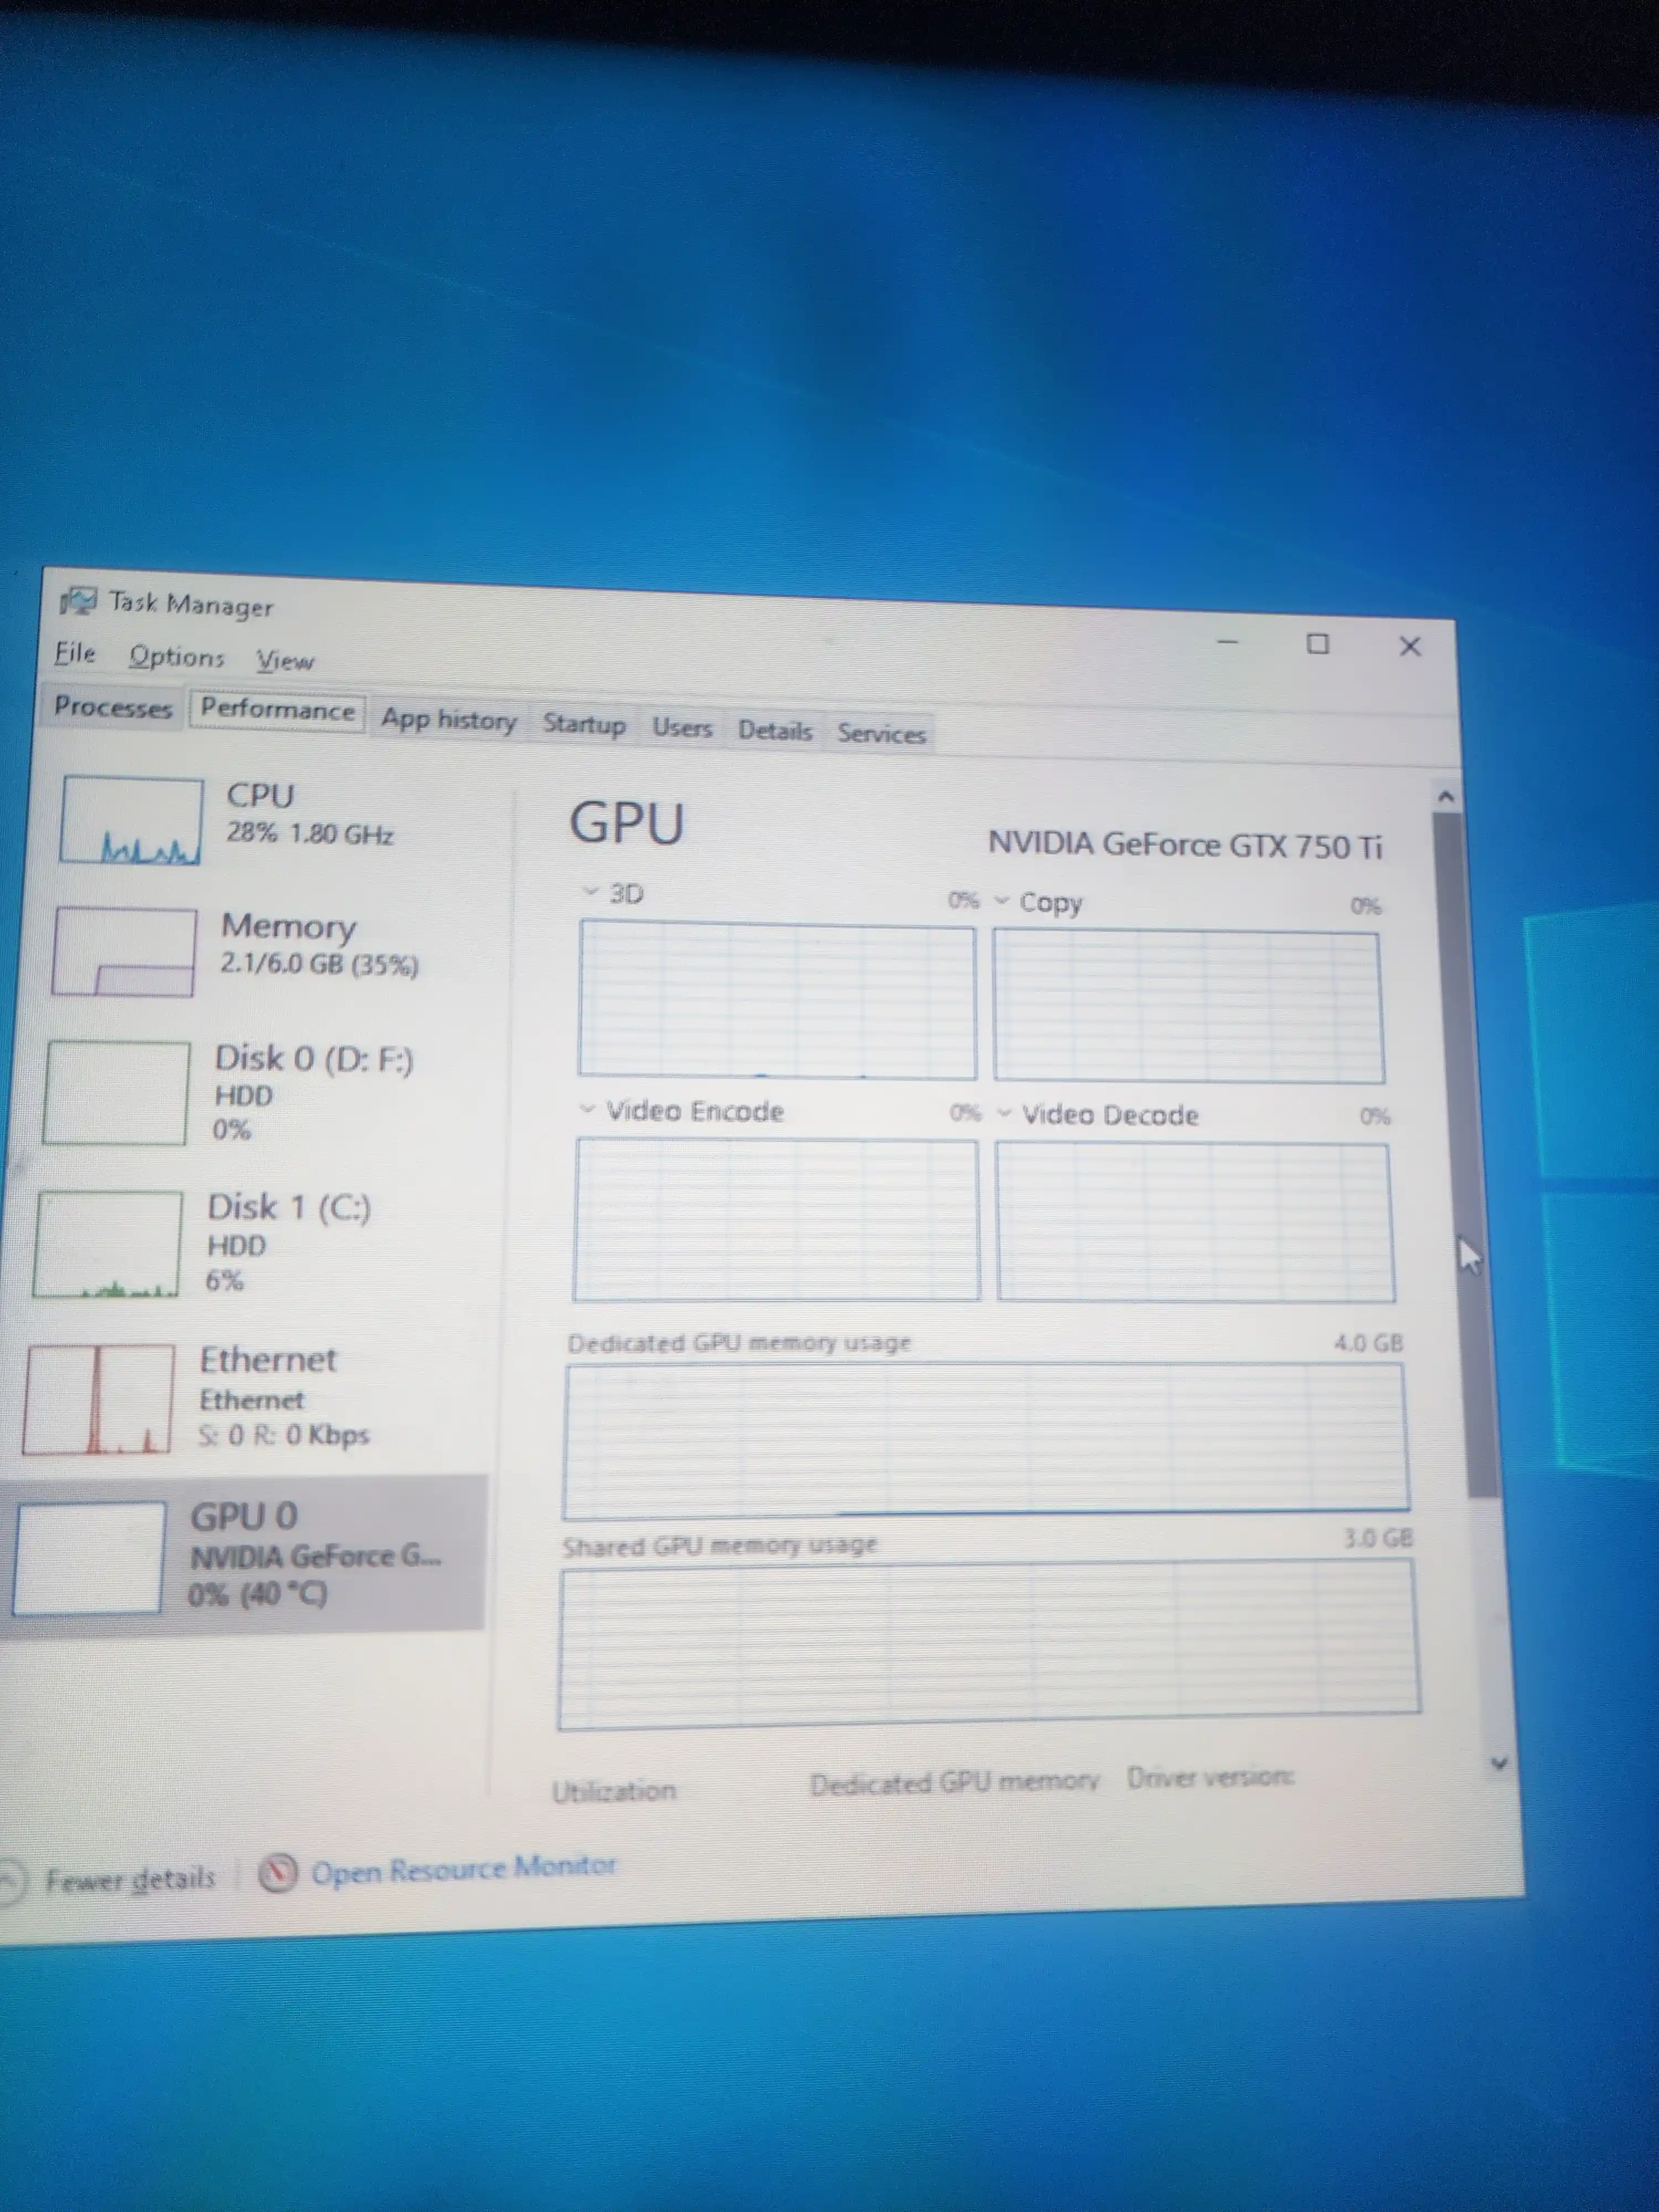The height and width of the screenshot is (2212, 1659).
Task: Switch to the Users tab
Action: click(x=682, y=728)
